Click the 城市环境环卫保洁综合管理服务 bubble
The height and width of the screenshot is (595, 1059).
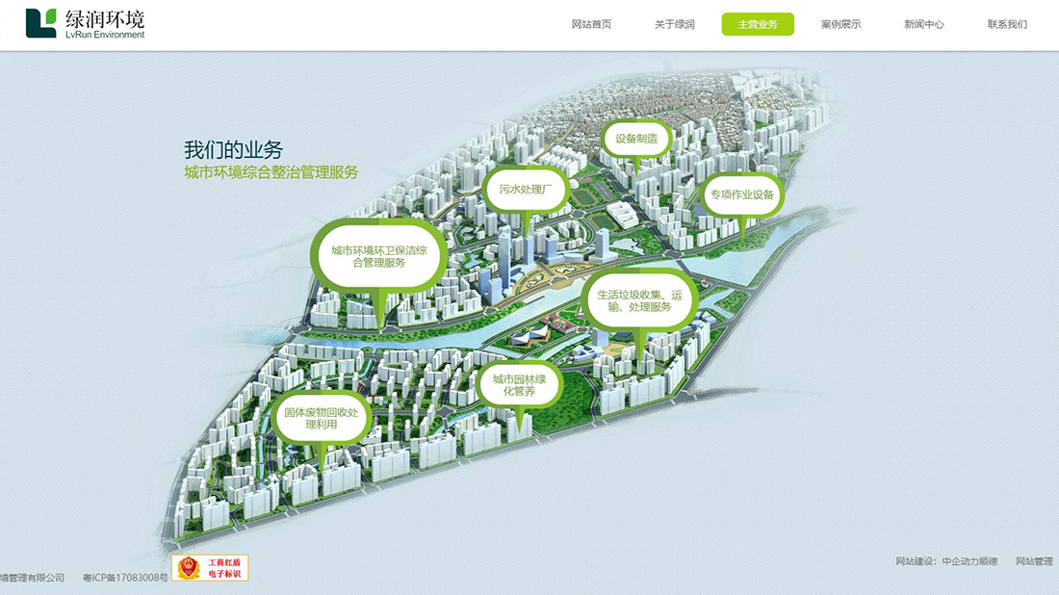click(380, 256)
